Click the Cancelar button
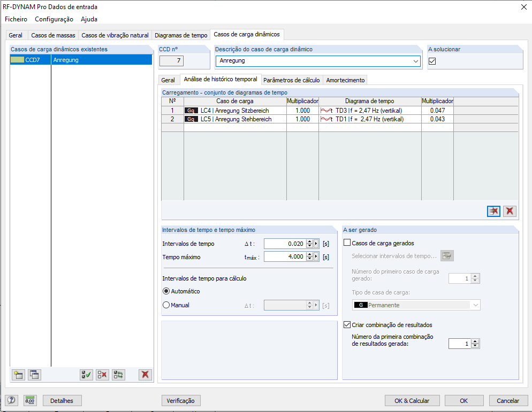 (x=508, y=400)
